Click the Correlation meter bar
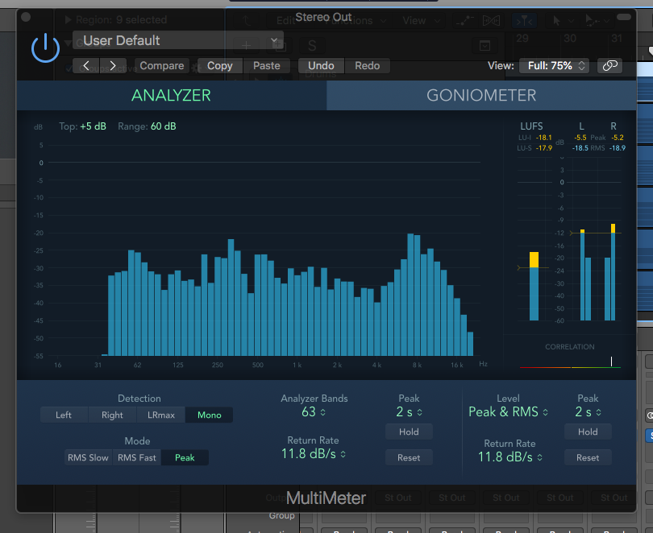This screenshot has height=533, width=653. pyautogui.click(x=570, y=366)
